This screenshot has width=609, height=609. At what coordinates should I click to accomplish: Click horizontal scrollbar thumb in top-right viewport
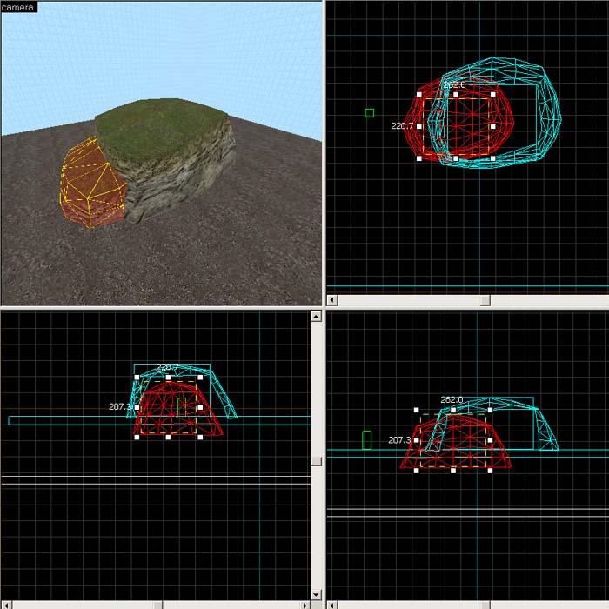tap(485, 299)
